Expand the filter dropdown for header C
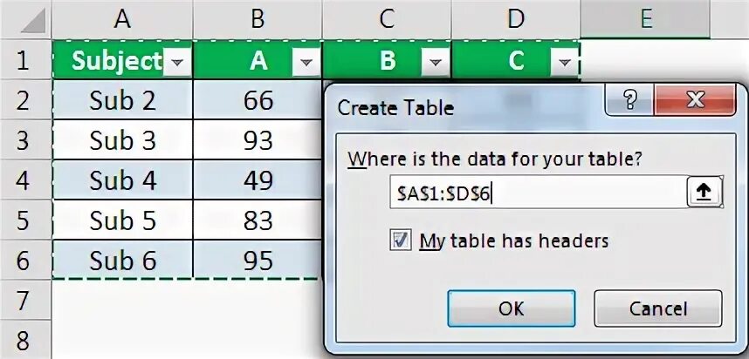 tap(565, 62)
